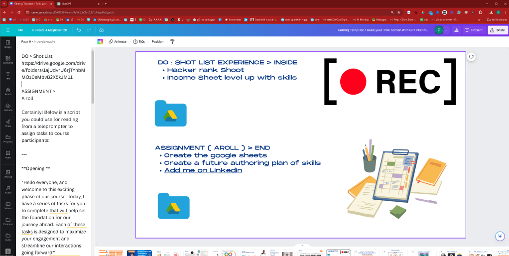Screen dimensions: 509x256
Task: Open the tab search dropdown arrow
Action: click(4, 3)
